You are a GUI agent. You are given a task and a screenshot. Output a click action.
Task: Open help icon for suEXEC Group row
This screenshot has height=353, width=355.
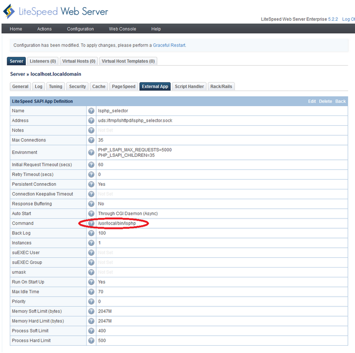click(x=91, y=262)
